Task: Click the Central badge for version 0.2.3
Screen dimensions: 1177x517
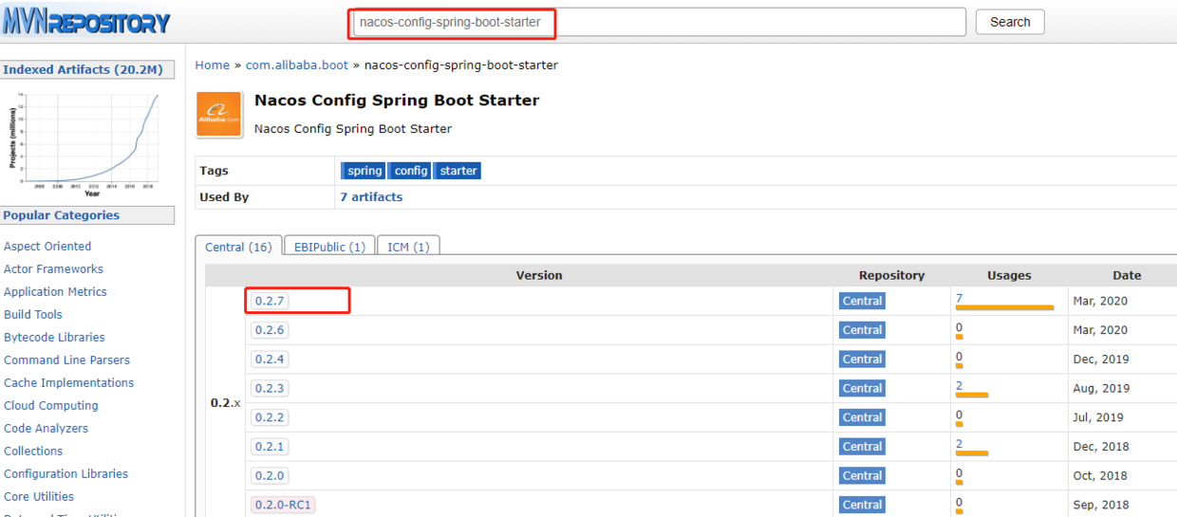Action: [862, 388]
